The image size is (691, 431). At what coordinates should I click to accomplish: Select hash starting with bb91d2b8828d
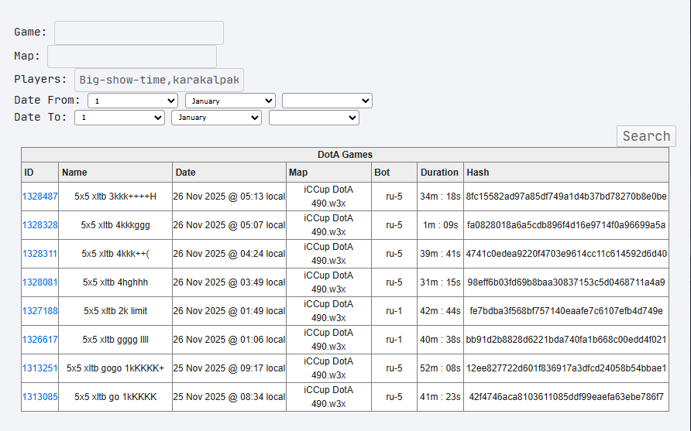pyautogui.click(x=566, y=340)
